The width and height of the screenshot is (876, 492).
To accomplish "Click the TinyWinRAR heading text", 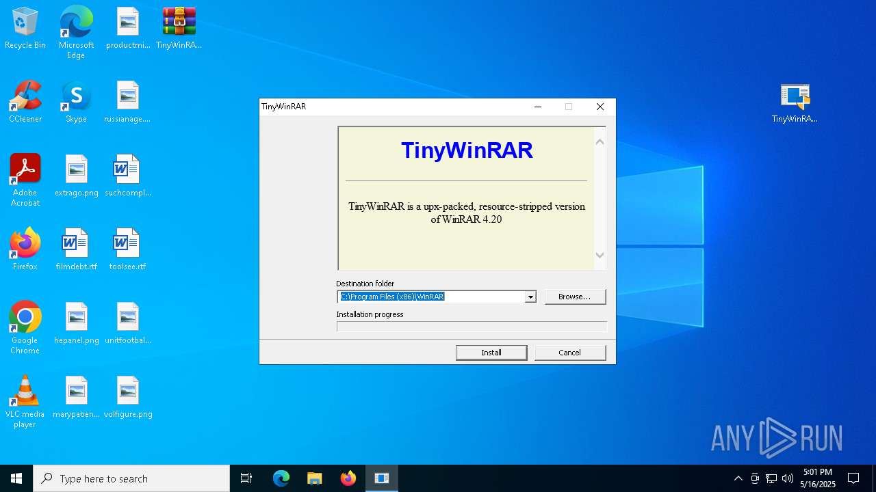I will (x=467, y=150).
